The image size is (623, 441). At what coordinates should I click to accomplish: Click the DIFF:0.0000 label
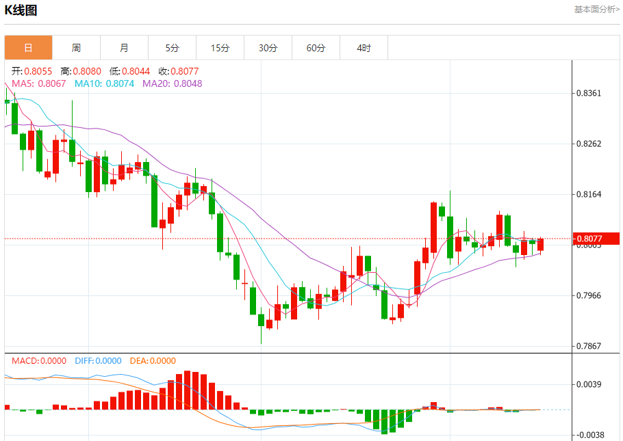pos(98,360)
